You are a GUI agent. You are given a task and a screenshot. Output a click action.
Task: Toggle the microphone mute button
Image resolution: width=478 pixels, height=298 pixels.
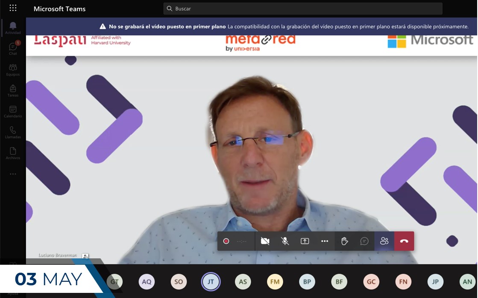coord(285,241)
